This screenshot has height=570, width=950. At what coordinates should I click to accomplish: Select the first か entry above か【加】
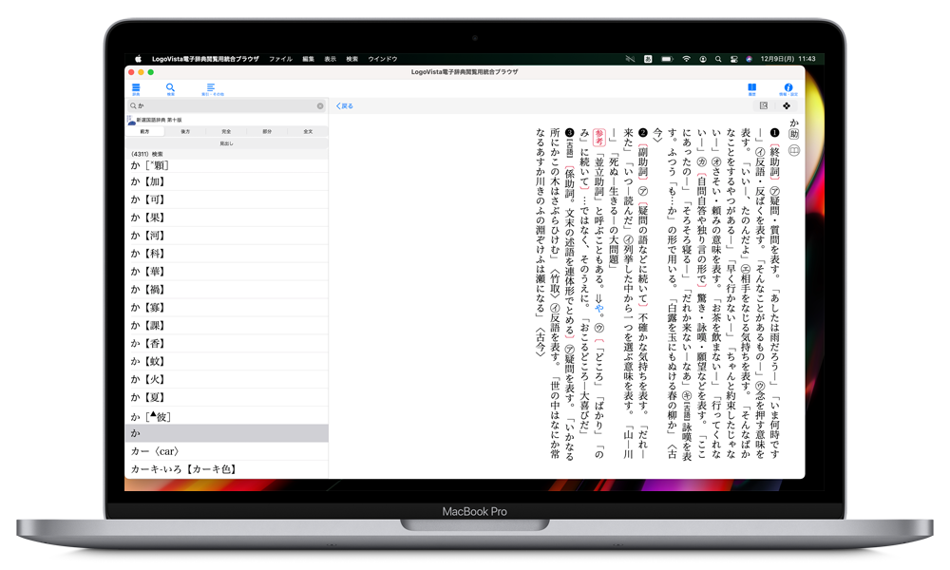[227, 165]
